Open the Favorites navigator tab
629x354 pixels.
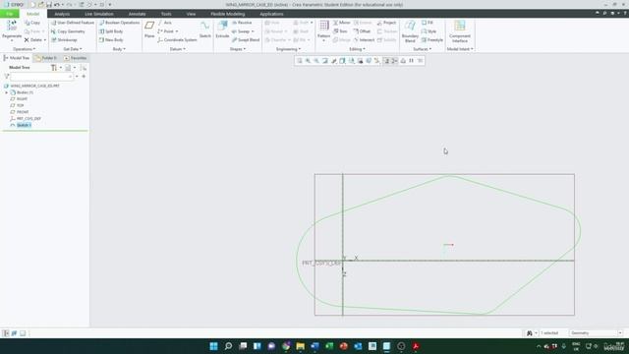(75, 58)
